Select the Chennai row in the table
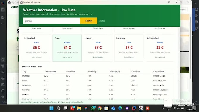The image size is (199, 112). [98, 90]
